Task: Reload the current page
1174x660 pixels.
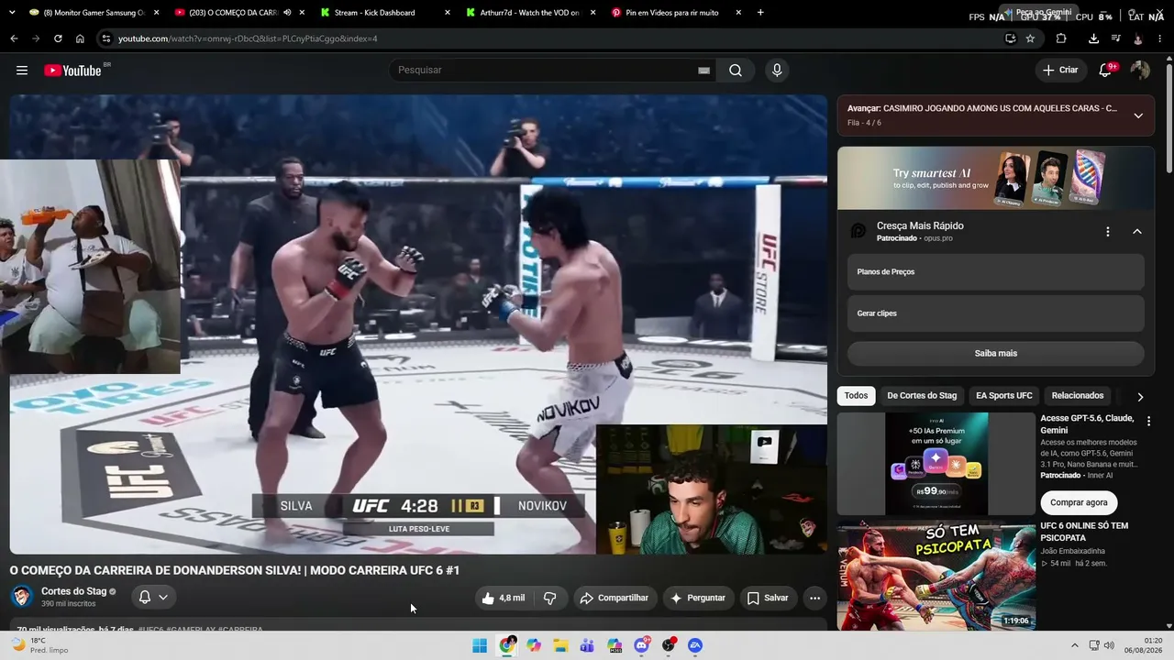Action: coord(58,38)
